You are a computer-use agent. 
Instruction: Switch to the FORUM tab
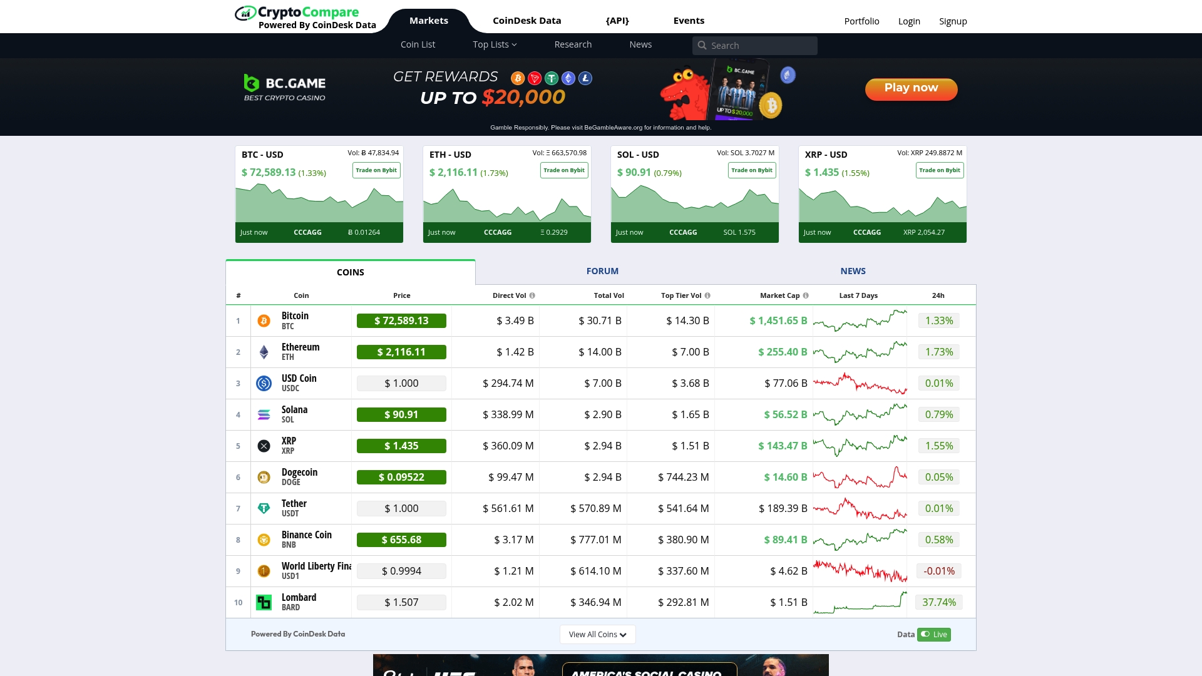click(602, 271)
